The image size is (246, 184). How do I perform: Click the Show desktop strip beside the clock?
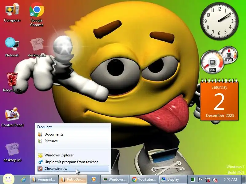(x=244, y=179)
